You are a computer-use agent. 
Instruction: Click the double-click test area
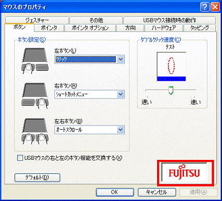[x=171, y=67]
